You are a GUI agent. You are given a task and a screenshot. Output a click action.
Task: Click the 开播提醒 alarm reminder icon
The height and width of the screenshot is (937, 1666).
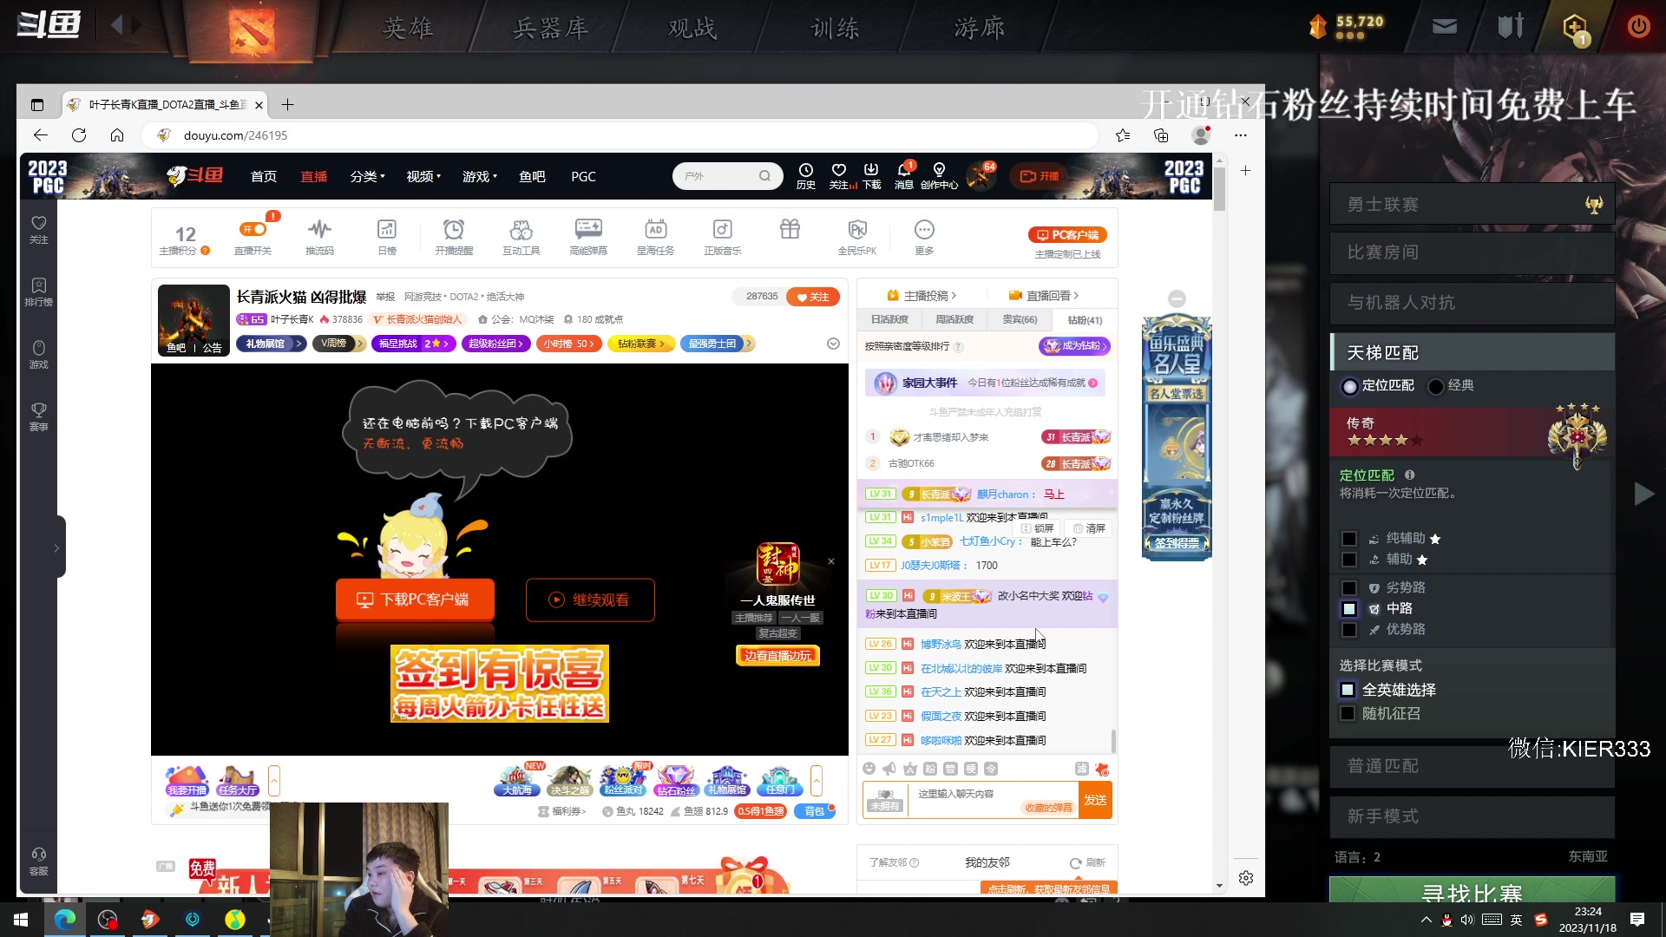click(x=454, y=234)
